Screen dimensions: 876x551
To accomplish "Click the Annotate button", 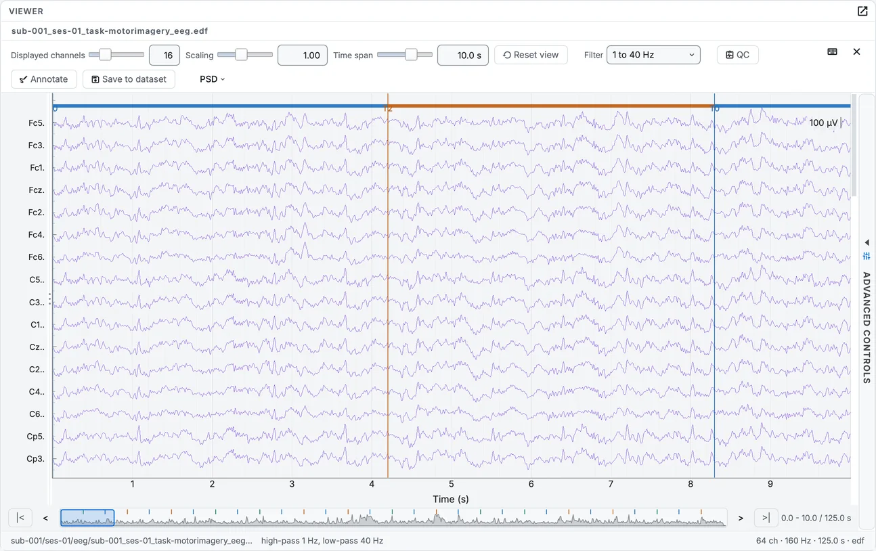I will [44, 79].
